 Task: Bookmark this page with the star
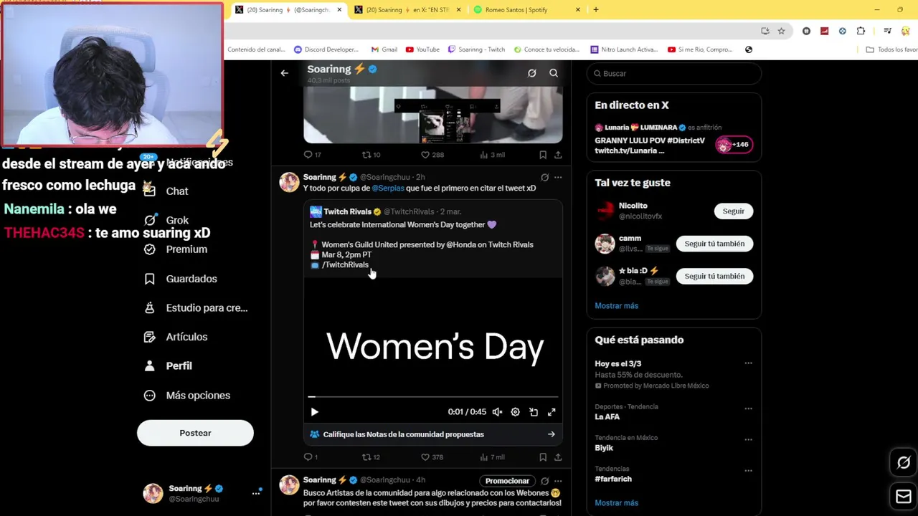pos(781,31)
